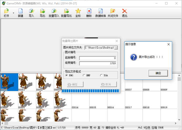Screen dimensions: 182x130
Task: Maximize the GameOfMir main window
Action: click(166, 3)
